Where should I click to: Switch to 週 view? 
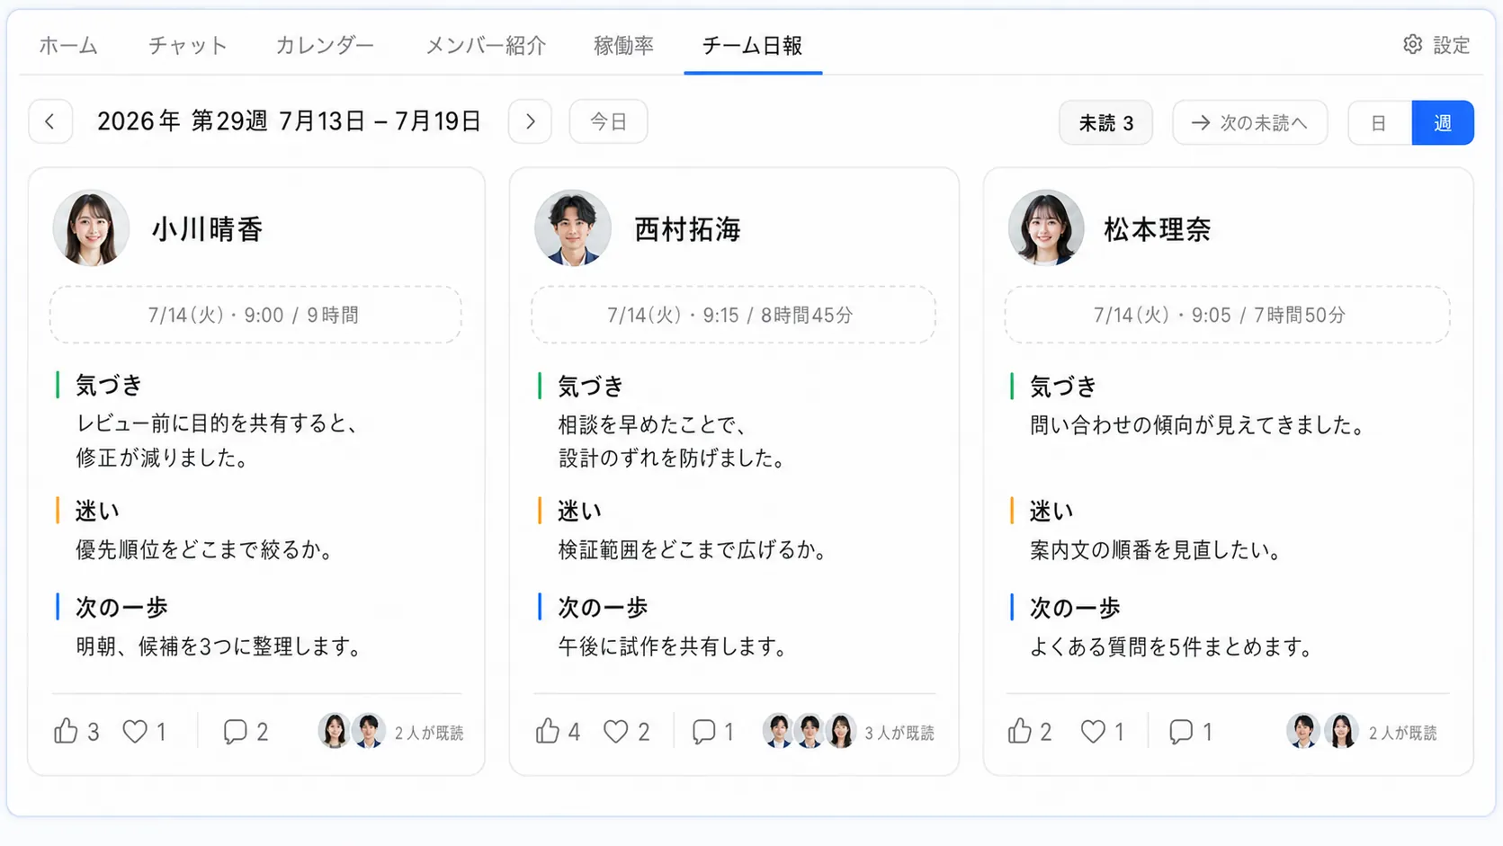click(1443, 122)
